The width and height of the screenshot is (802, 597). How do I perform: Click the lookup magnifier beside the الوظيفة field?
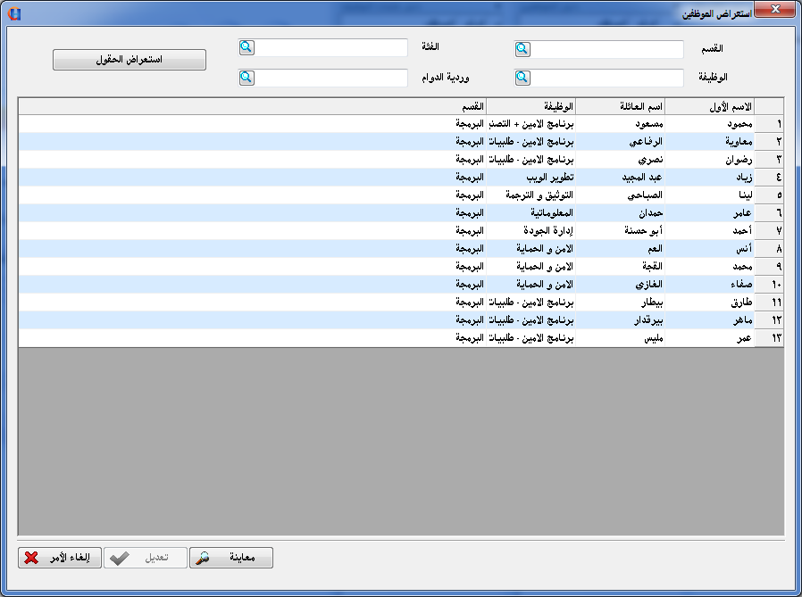tap(522, 79)
